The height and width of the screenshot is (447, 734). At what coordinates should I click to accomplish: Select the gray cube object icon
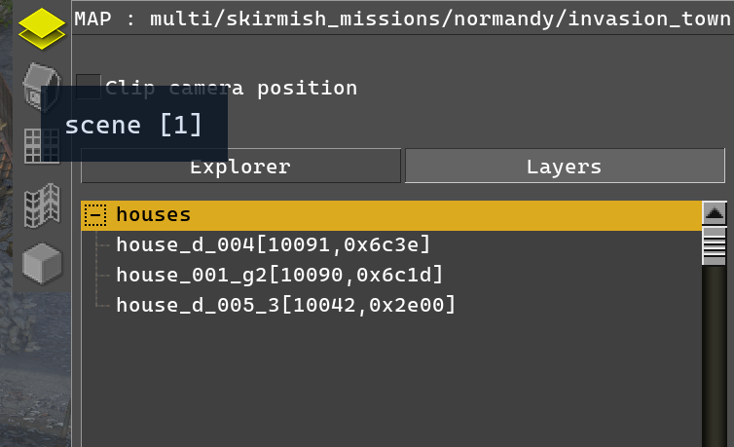tap(42, 264)
